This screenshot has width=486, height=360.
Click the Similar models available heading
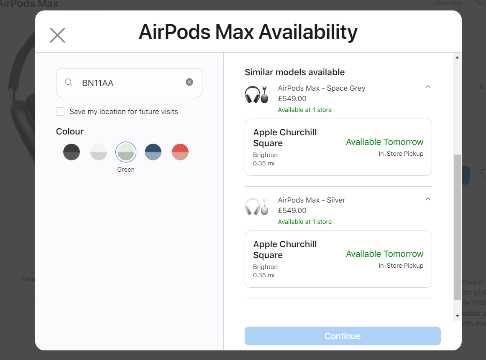pos(294,72)
